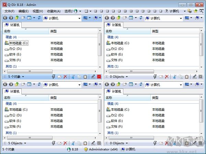Open the 收藏夹(A) menu
This screenshot has width=206, height=154.
(x=54, y=11)
